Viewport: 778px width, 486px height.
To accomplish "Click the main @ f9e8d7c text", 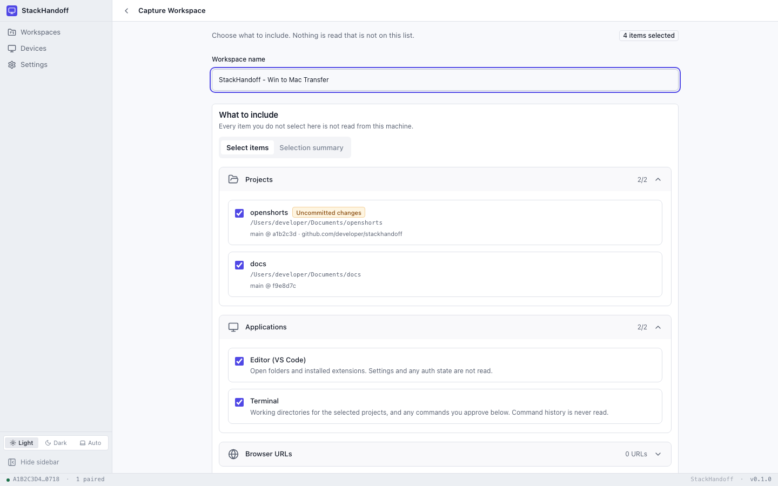I will [273, 286].
